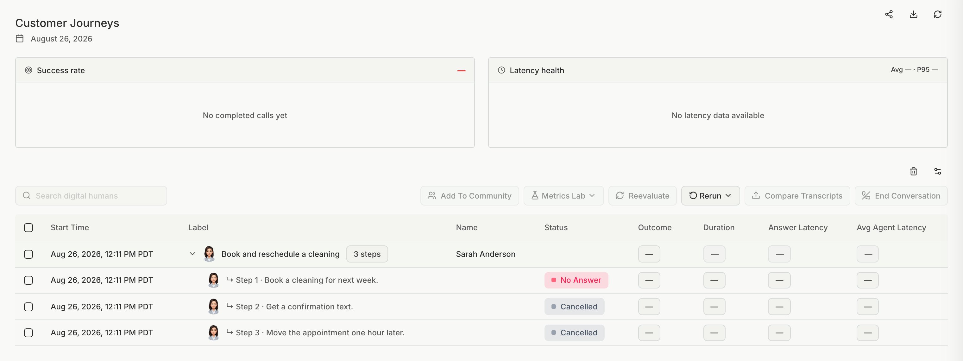Click Cancelled status in Step 2 row
Viewport: 963px width, 361px height.
click(x=574, y=307)
